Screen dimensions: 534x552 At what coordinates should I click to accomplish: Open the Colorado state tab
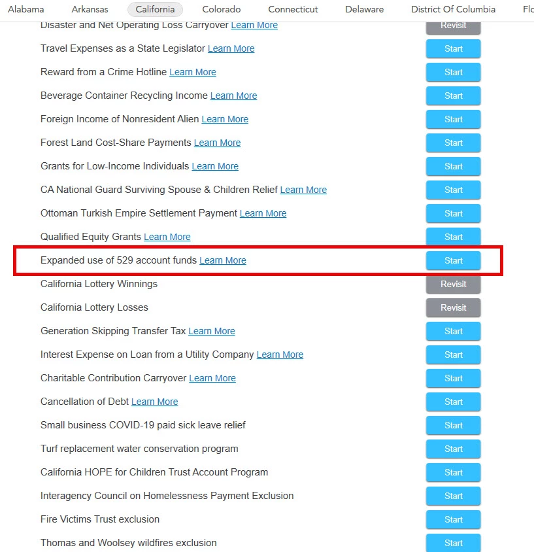click(x=222, y=9)
